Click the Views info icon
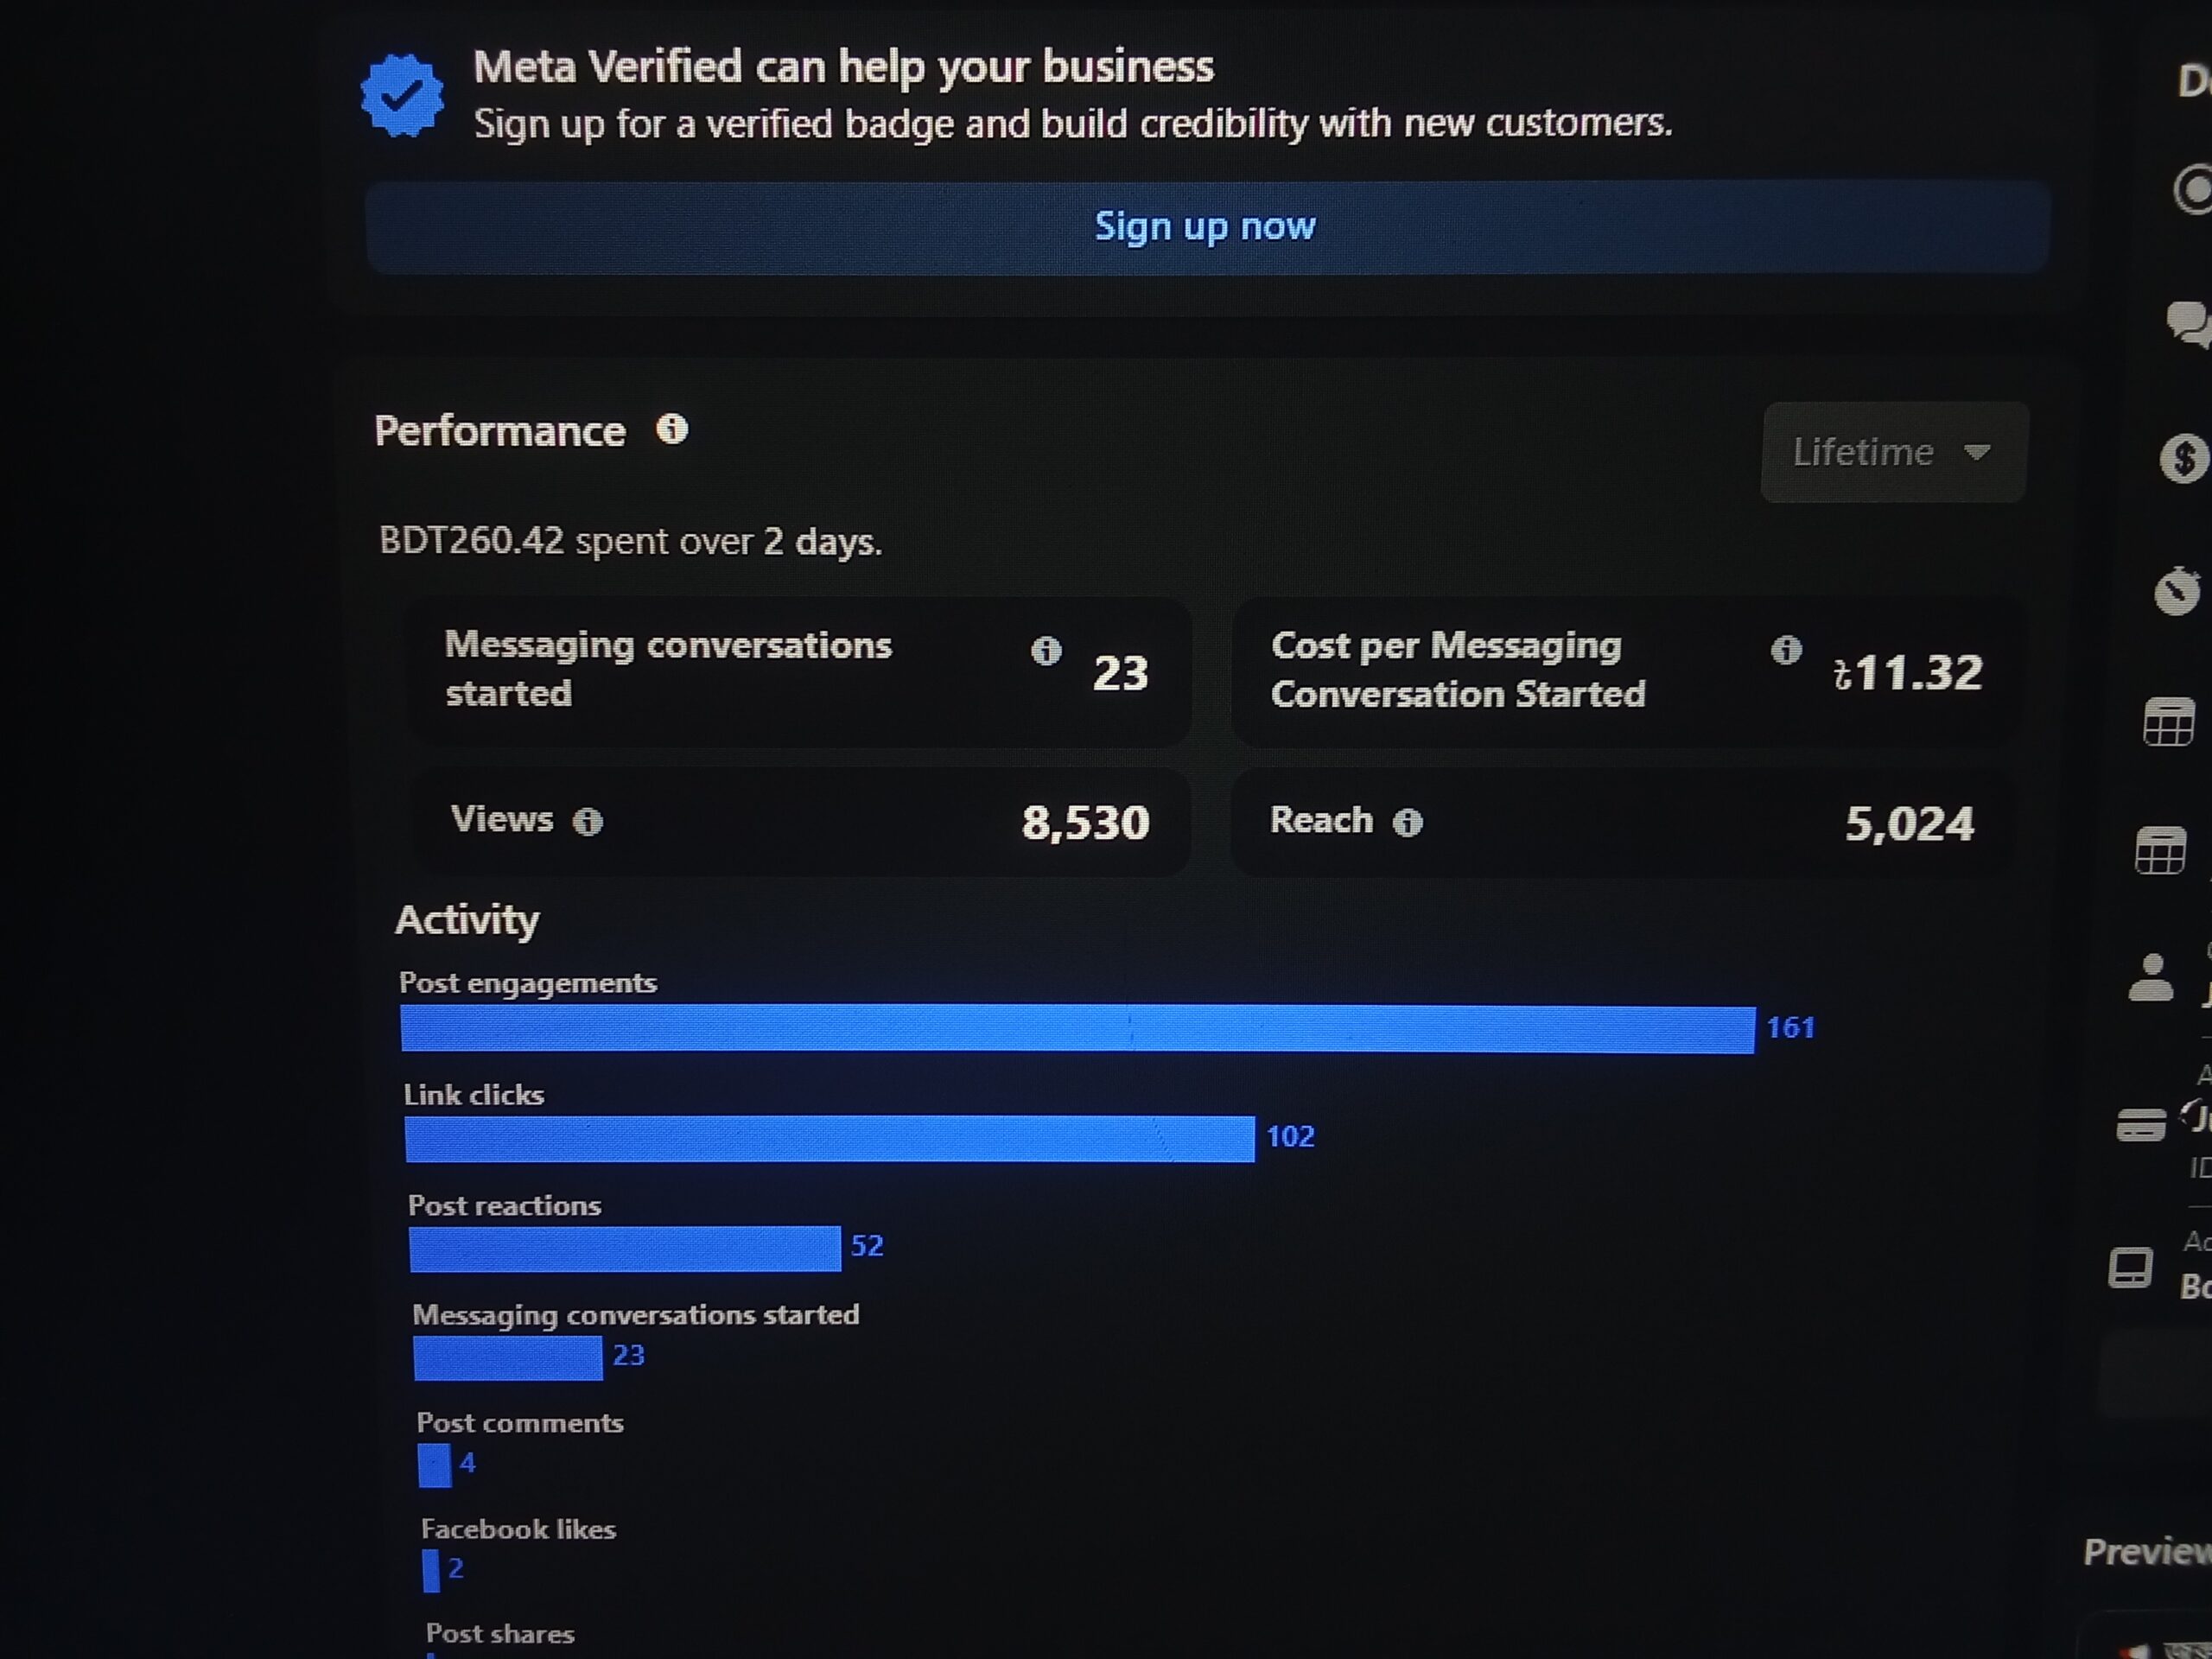This screenshot has width=2212, height=1659. tap(588, 822)
